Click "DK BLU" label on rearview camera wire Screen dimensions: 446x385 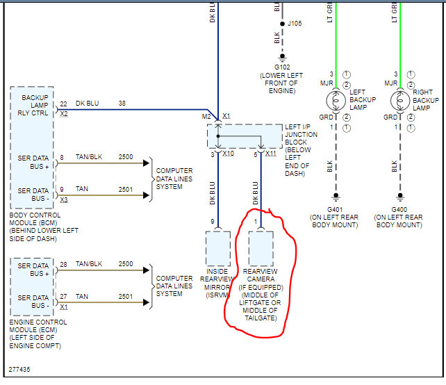(x=255, y=193)
